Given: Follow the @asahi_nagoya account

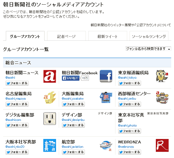Looking at the screenshot, I should pyautogui.click(x=17, y=104).
